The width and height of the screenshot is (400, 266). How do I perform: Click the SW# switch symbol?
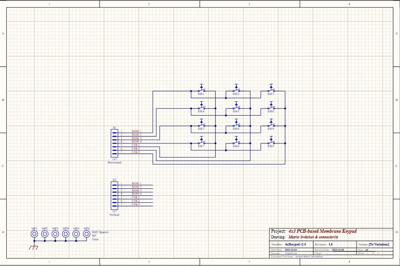(271, 143)
